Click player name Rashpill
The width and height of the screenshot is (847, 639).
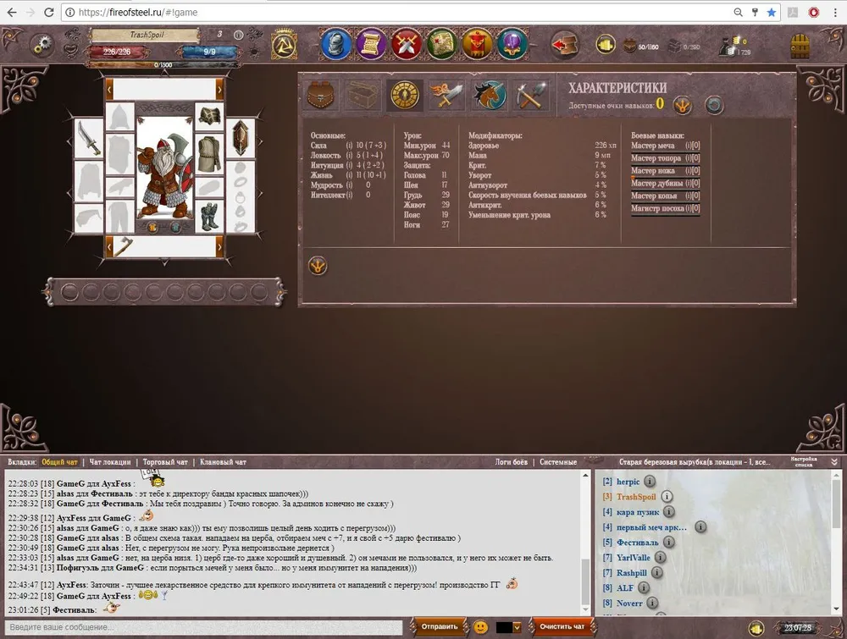point(632,573)
